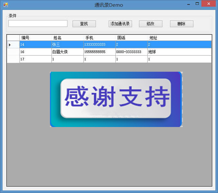
Task: Click the 添加通讯录 button
Action: click(x=120, y=24)
